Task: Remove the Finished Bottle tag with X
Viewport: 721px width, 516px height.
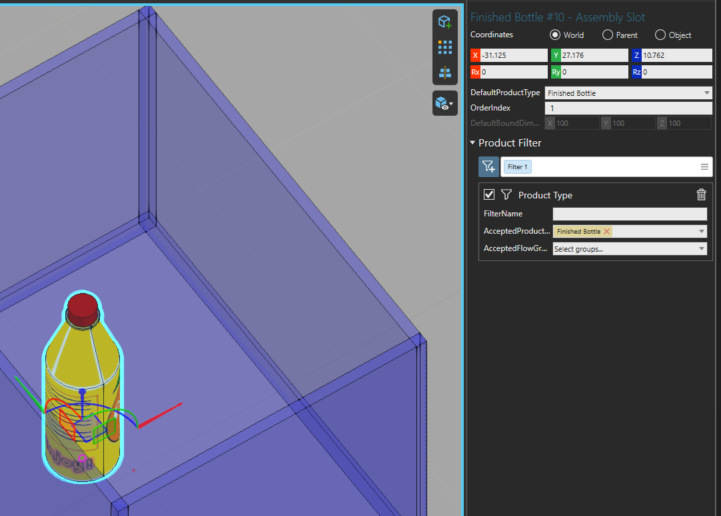Action: (x=607, y=231)
